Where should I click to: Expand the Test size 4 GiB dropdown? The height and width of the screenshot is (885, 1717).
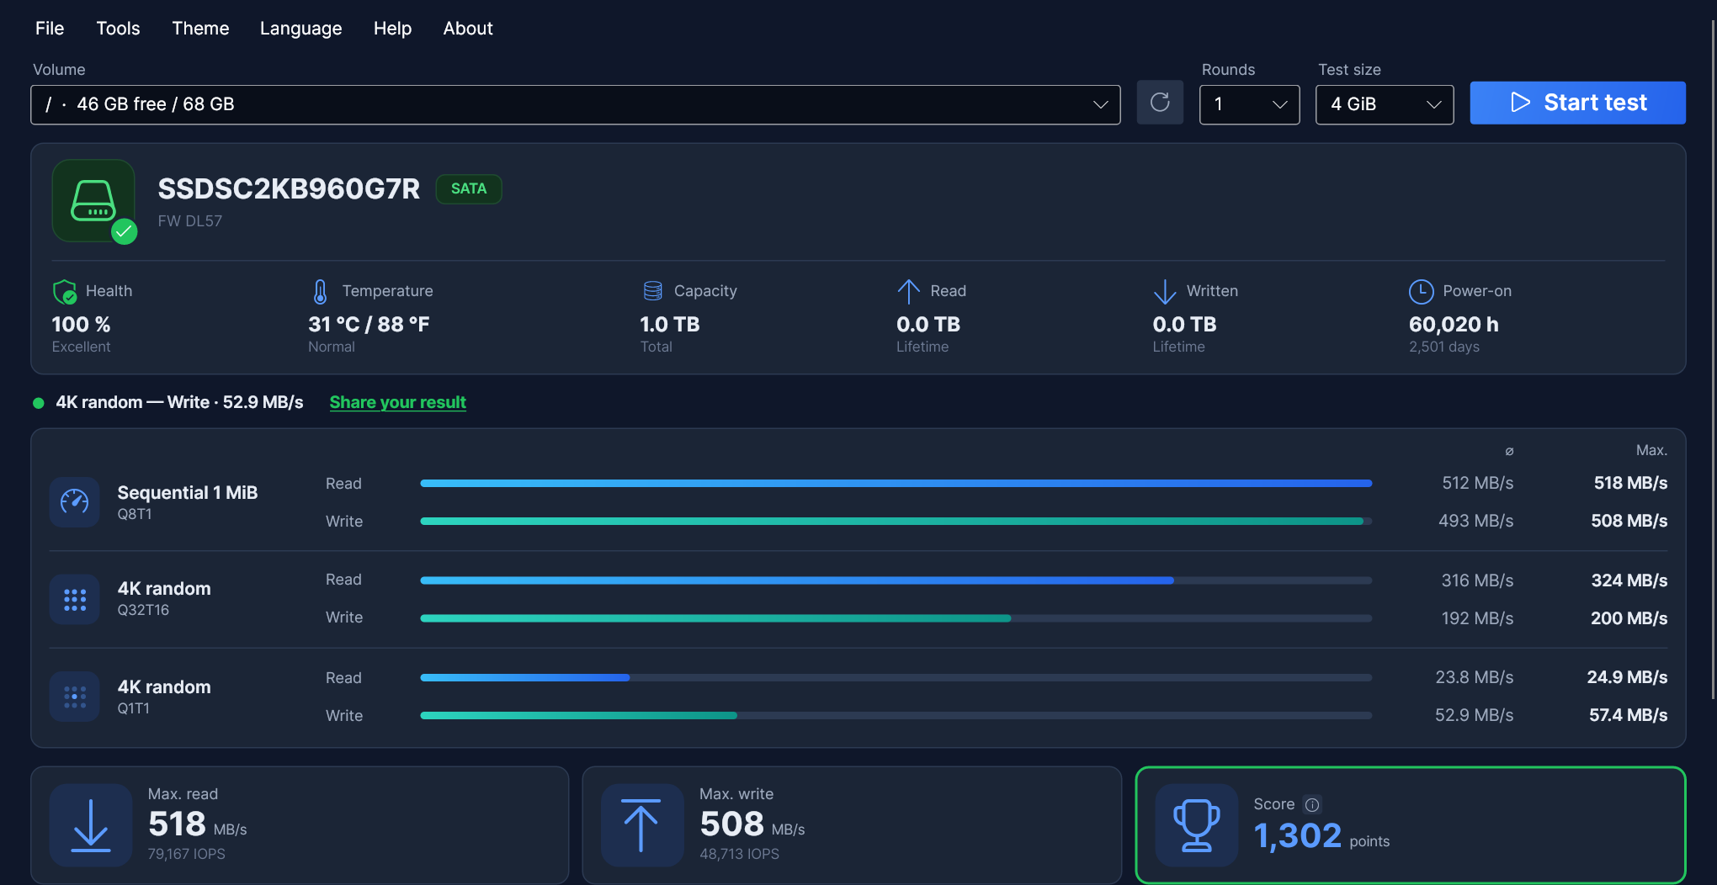1385,104
